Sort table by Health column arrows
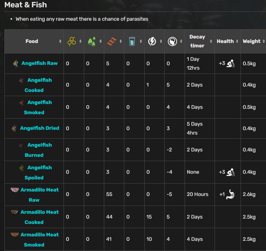266x251 pixels. 236,41
